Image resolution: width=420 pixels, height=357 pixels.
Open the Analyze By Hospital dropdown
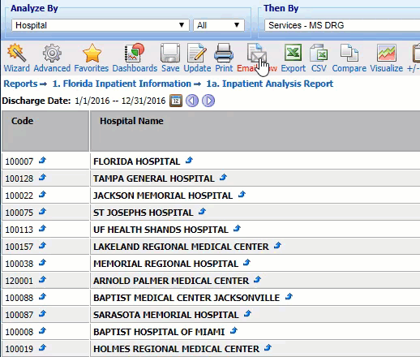tap(101, 25)
